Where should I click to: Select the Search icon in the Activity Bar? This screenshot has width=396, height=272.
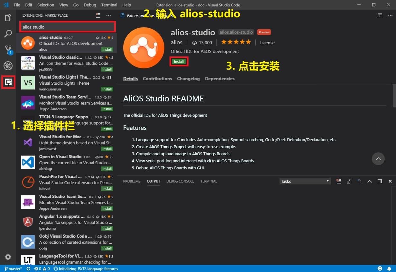tap(8, 34)
